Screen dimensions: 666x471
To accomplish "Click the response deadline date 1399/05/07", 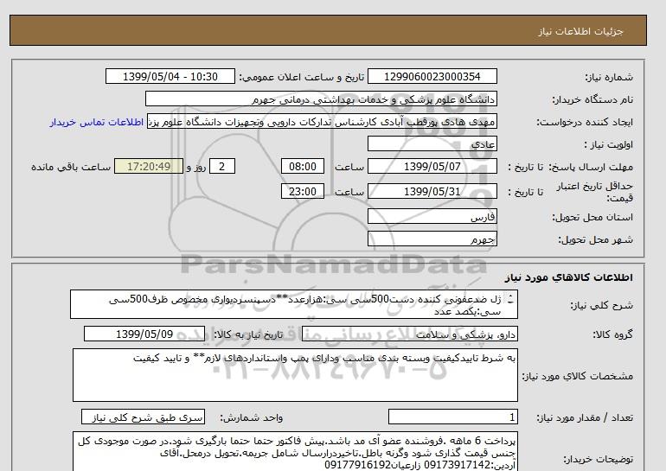I will click(432, 166).
